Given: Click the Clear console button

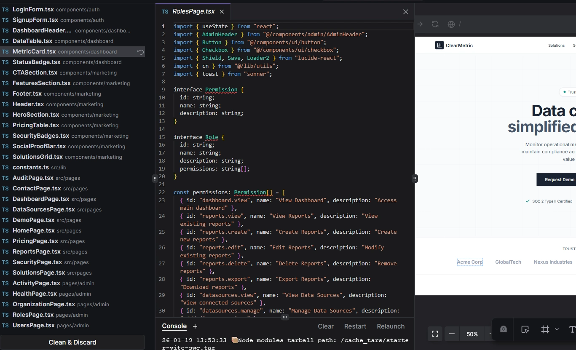Looking at the screenshot, I should (x=325, y=326).
